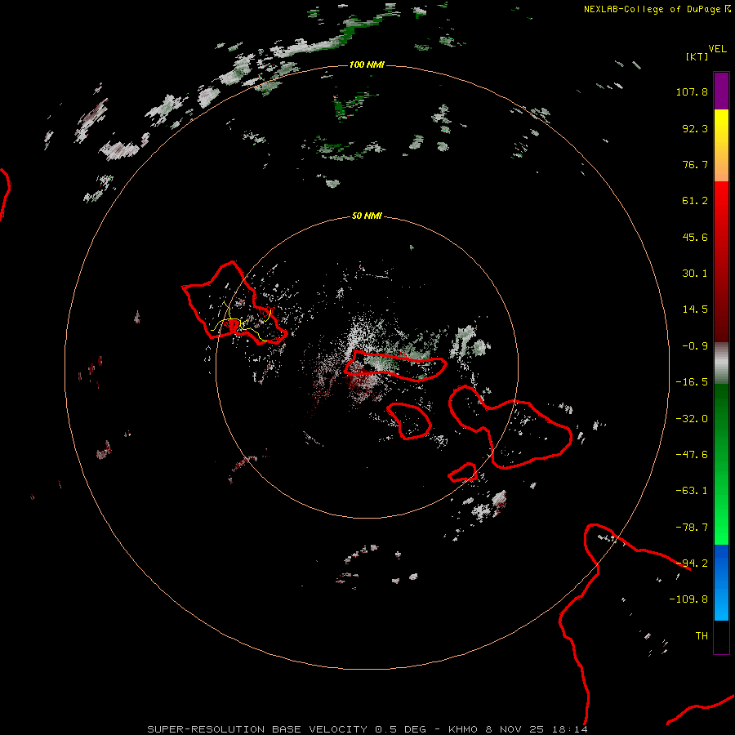Click the -63.1 velocity scale value
The height and width of the screenshot is (735, 735).
[x=692, y=491]
